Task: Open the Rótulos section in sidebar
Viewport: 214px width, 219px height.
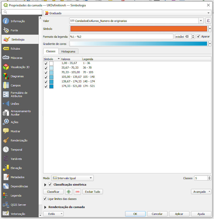Action: [15, 49]
